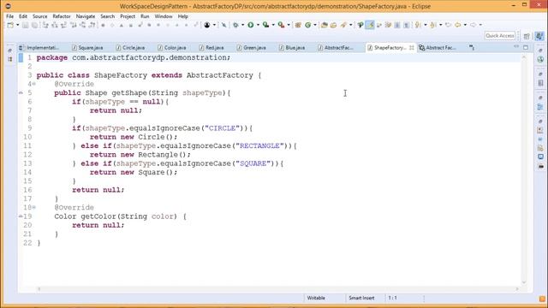The image size is (548, 308).
Task: Click Previous Annotation icon
Action: 433,25
